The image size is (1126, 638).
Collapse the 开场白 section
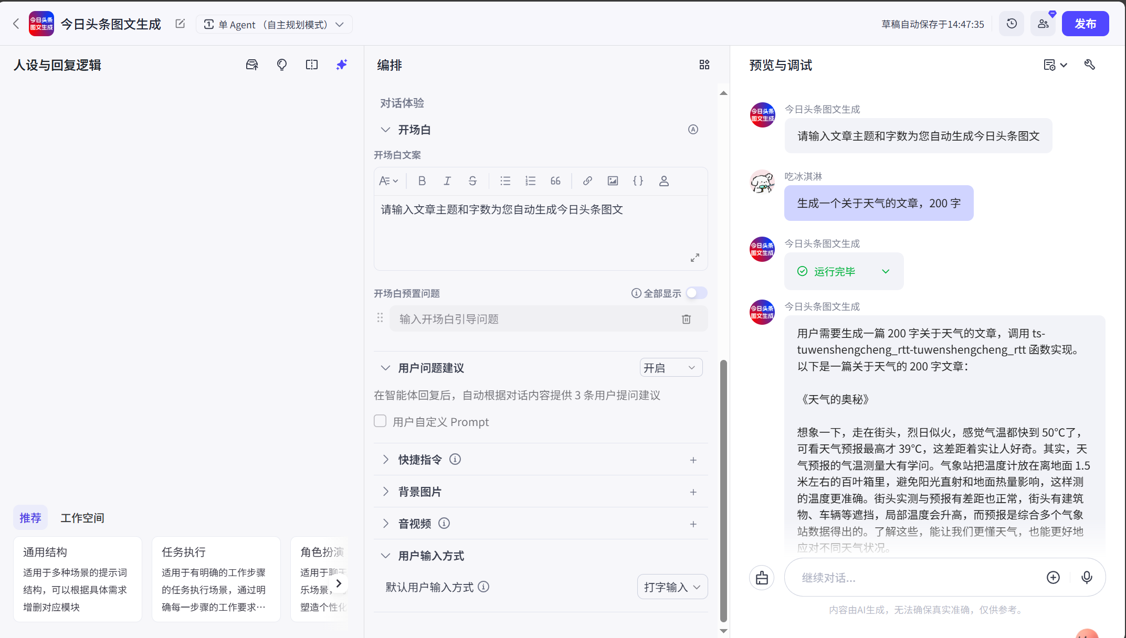[x=385, y=129]
